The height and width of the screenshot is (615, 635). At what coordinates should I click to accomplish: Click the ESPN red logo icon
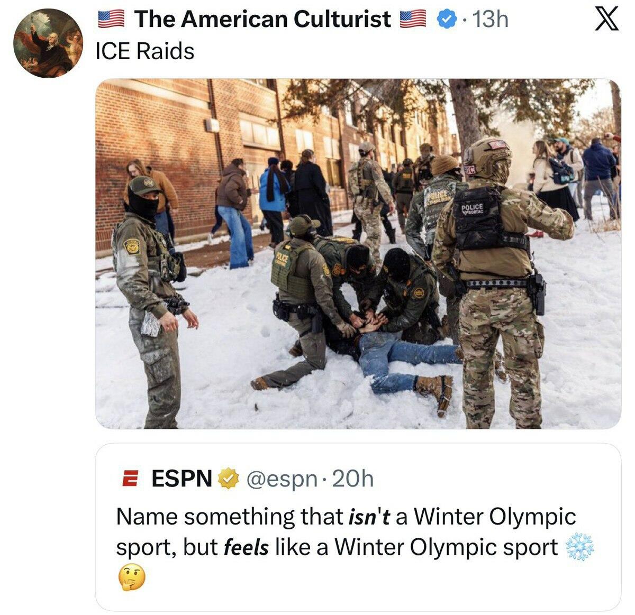pos(130,479)
